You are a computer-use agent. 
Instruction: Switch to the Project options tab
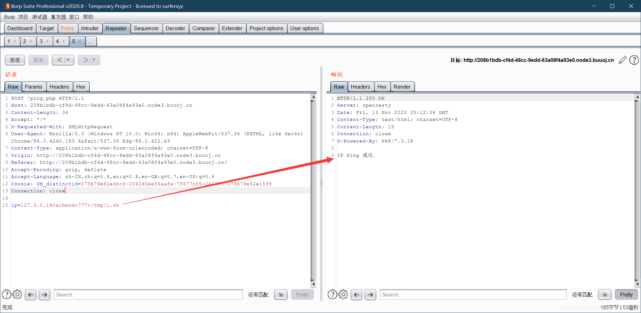(x=266, y=28)
